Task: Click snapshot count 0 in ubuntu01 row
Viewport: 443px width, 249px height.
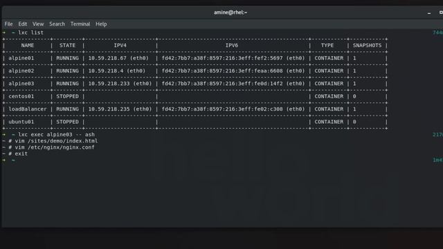Action: click(354, 122)
